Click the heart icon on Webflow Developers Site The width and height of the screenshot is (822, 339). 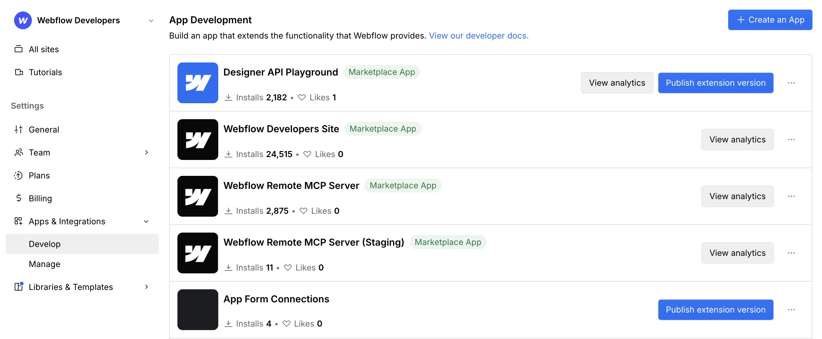click(x=307, y=154)
